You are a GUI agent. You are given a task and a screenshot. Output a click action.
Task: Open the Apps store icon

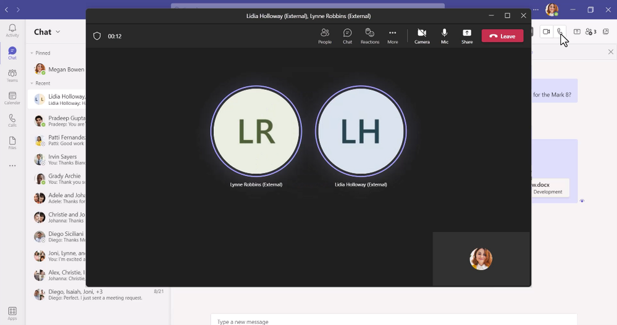(x=12, y=314)
